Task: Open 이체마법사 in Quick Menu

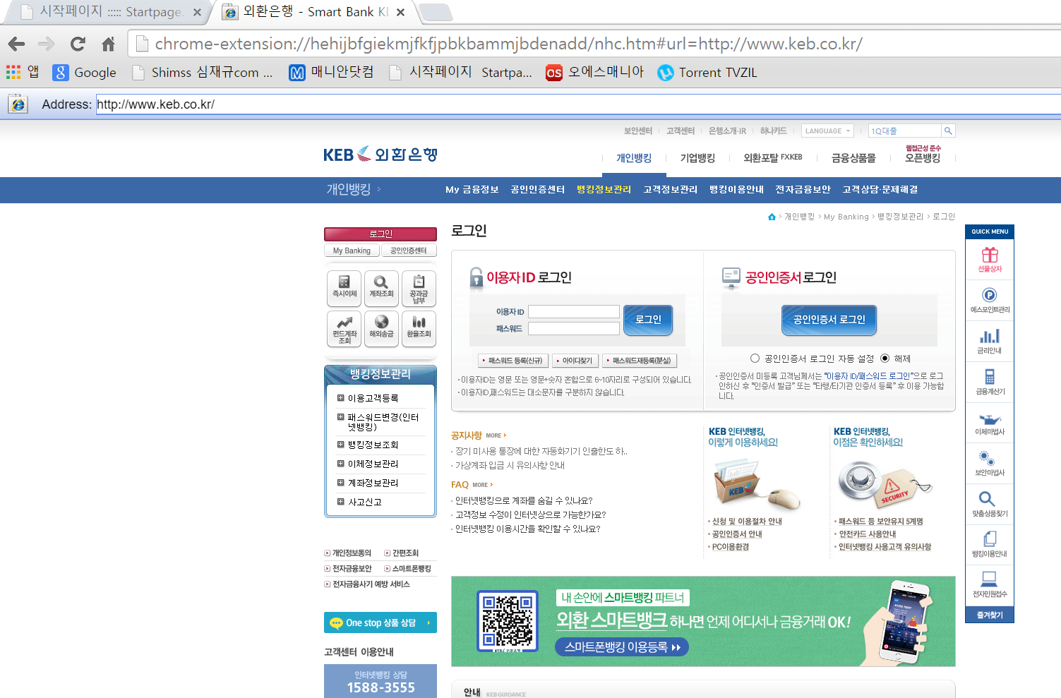Action: click(x=990, y=423)
